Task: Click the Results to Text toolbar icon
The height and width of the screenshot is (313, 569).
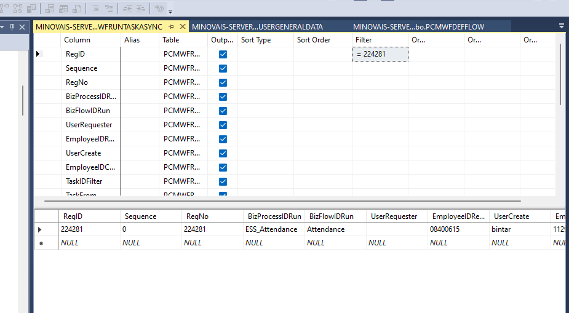Action: (x=49, y=9)
